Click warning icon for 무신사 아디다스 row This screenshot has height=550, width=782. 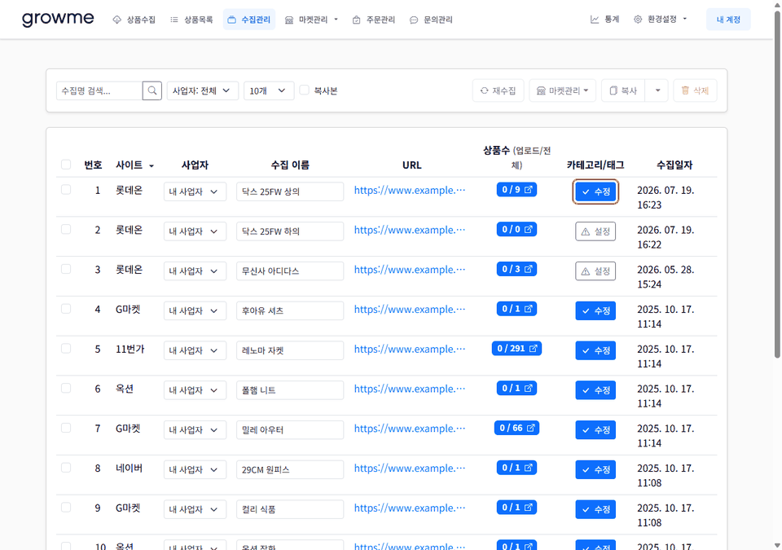pyautogui.click(x=586, y=271)
